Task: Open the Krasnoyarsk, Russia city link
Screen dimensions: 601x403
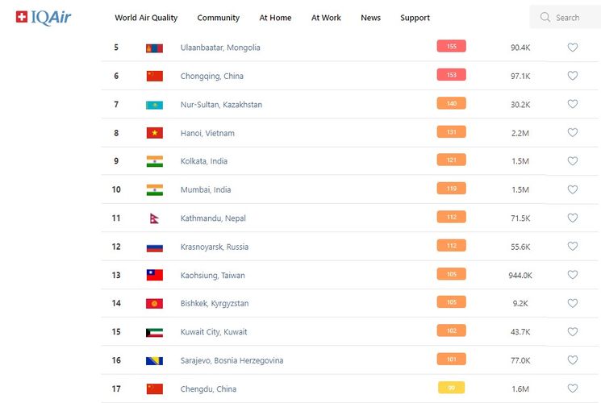Action: coord(214,247)
